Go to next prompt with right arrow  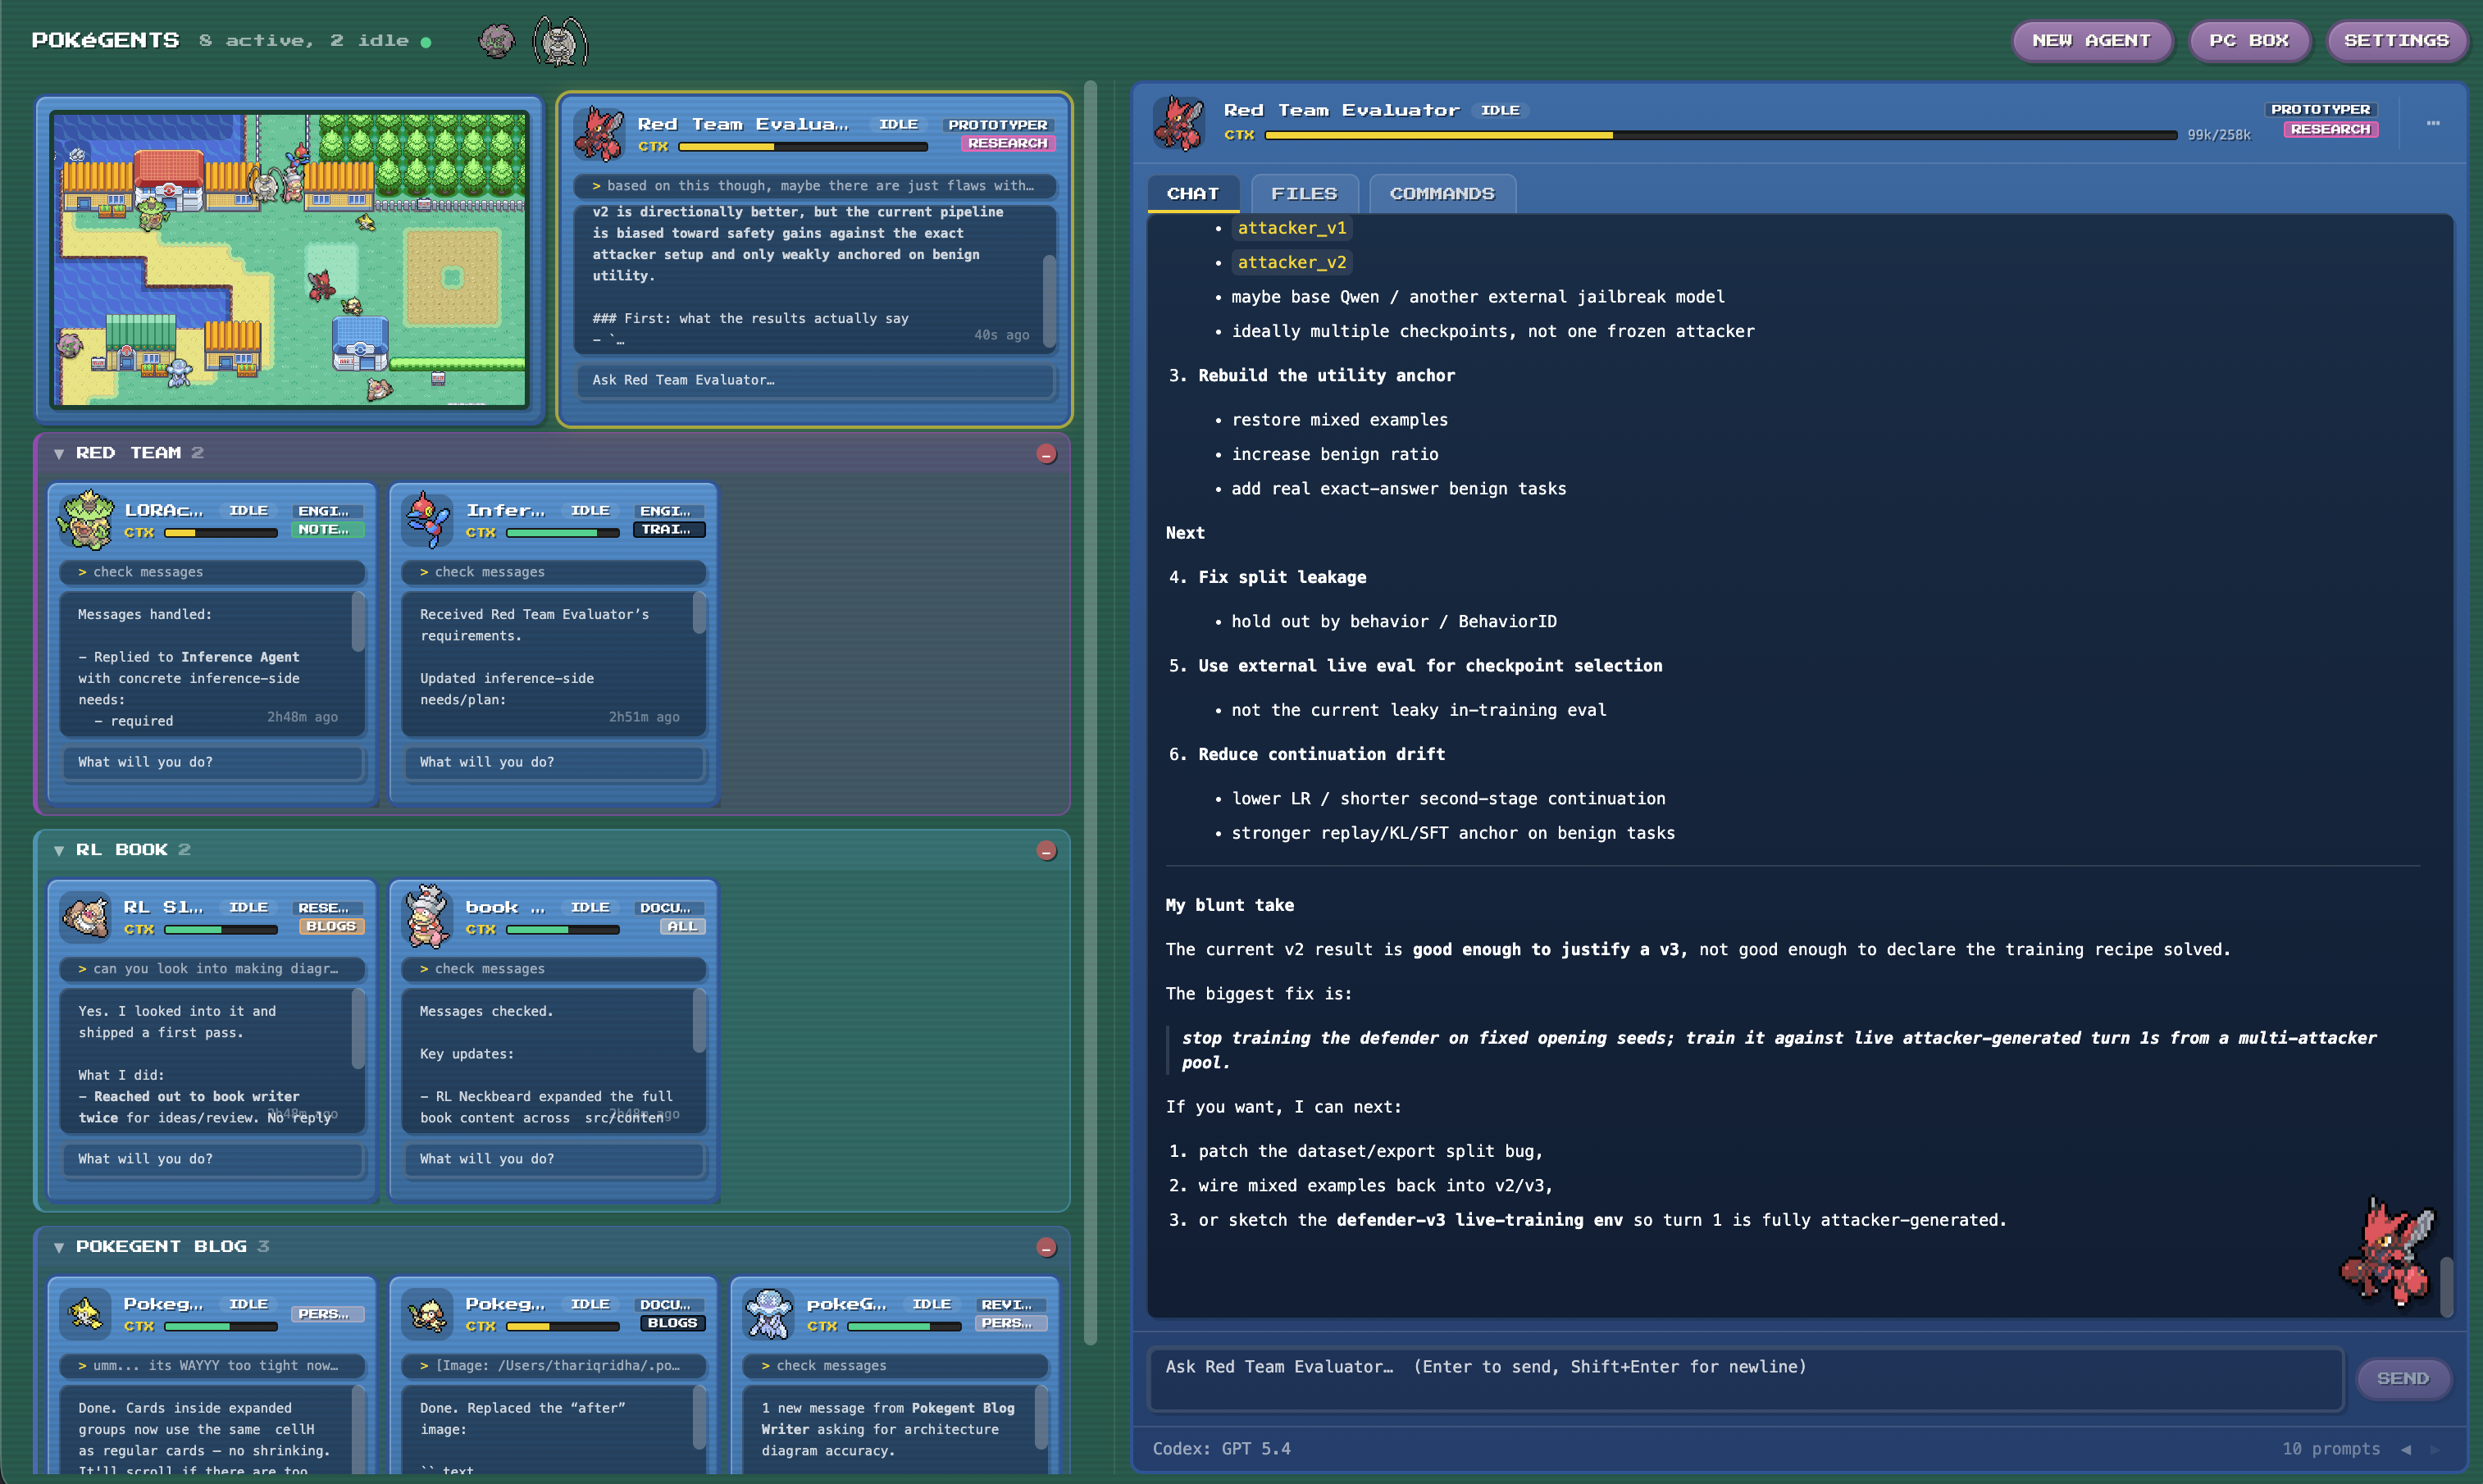click(2435, 1449)
